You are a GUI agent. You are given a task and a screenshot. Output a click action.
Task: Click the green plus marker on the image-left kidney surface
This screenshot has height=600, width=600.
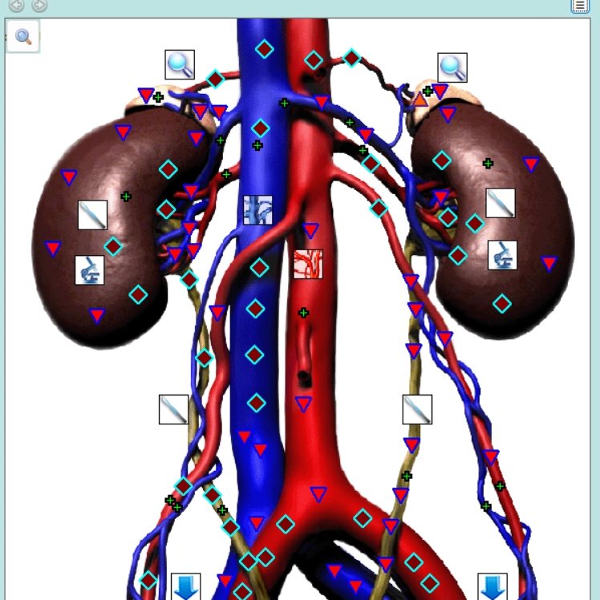[x=126, y=197]
